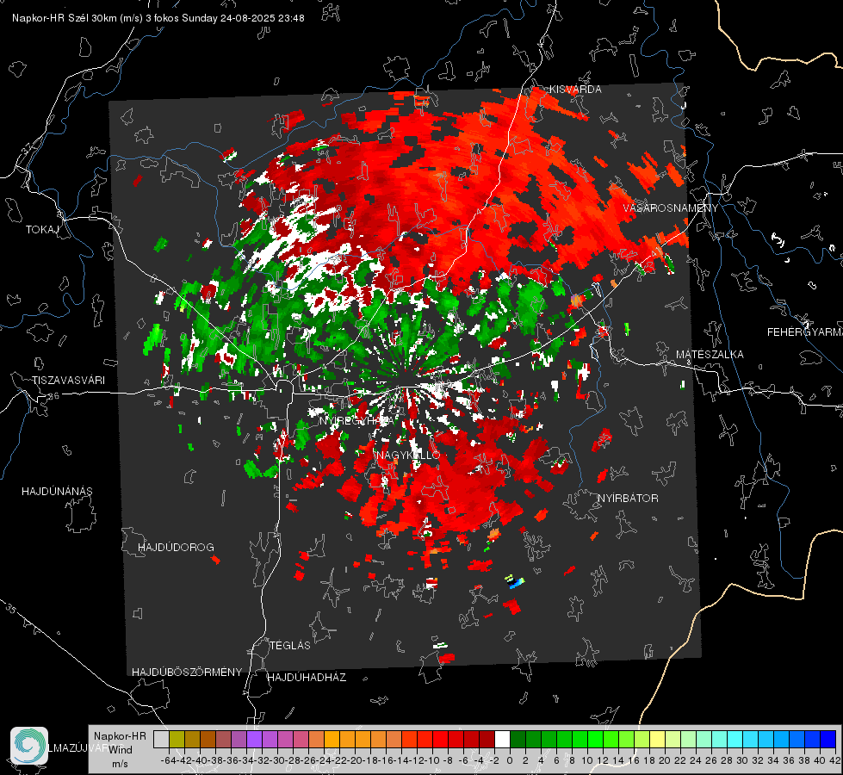This screenshot has height=775, width=843.
Task: Select the HAJDÚDOROG town label
Action: pos(176,548)
